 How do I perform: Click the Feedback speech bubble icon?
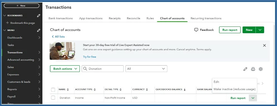pos(196,30)
